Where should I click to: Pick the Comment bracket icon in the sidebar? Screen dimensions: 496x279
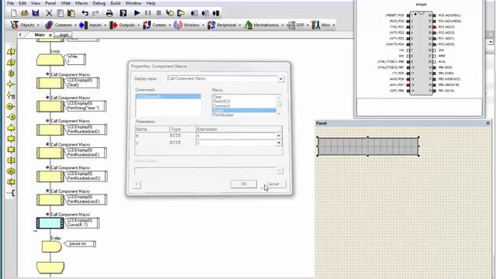(11, 193)
